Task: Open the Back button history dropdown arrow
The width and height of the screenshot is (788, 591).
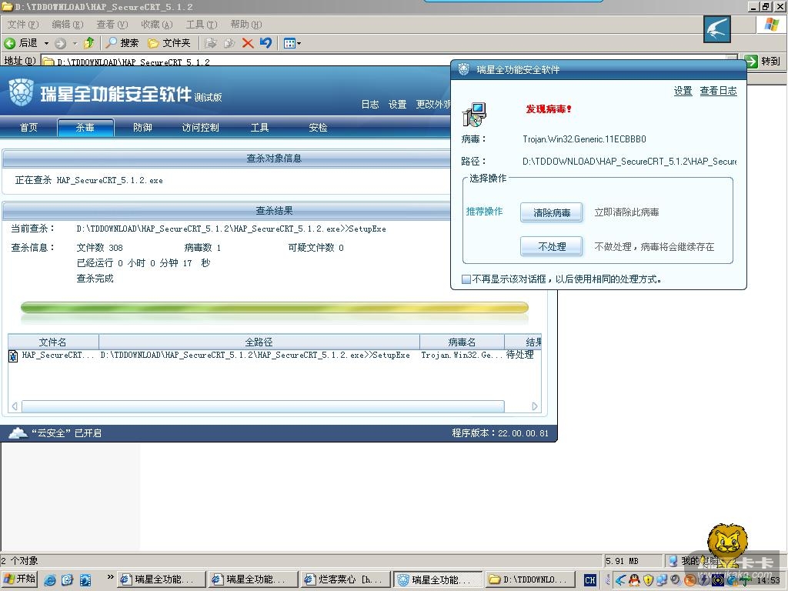Action: click(46, 43)
